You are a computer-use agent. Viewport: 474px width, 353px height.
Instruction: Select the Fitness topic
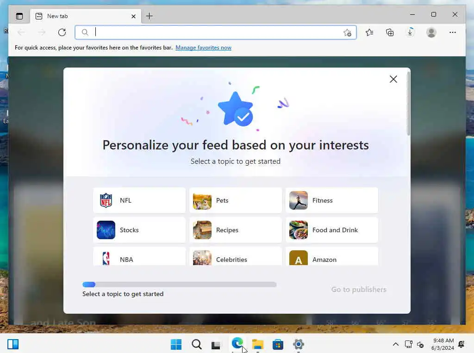pyautogui.click(x=332, y=200)
